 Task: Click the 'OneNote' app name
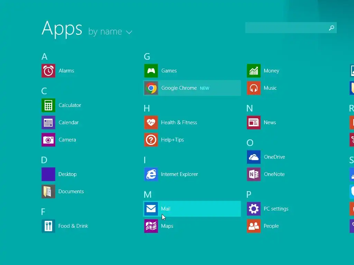coord(274,174)
